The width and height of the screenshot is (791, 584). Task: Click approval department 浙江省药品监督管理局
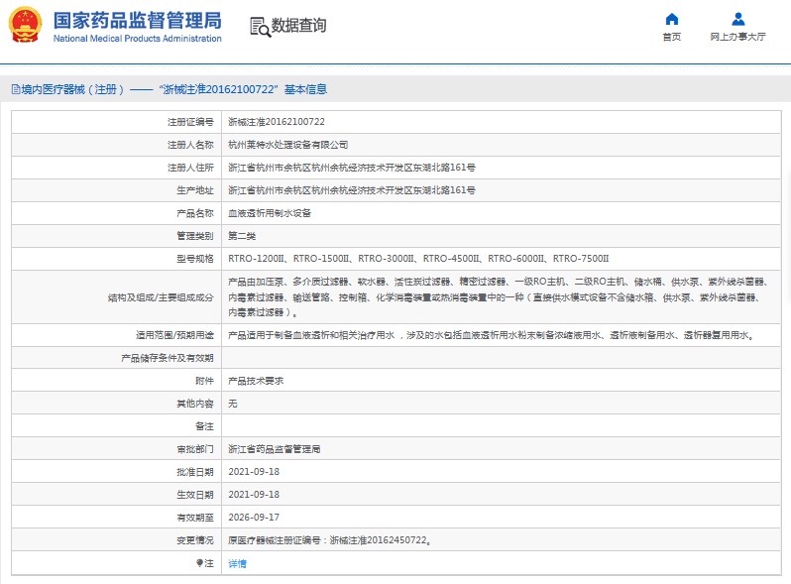pyautogui.click(x=275, y=449)
